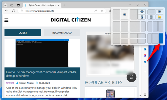The width and height of the screenshot is (167, 100).
Task: Switch to the RECOMMENDED tab
Action: coord(62,33)
